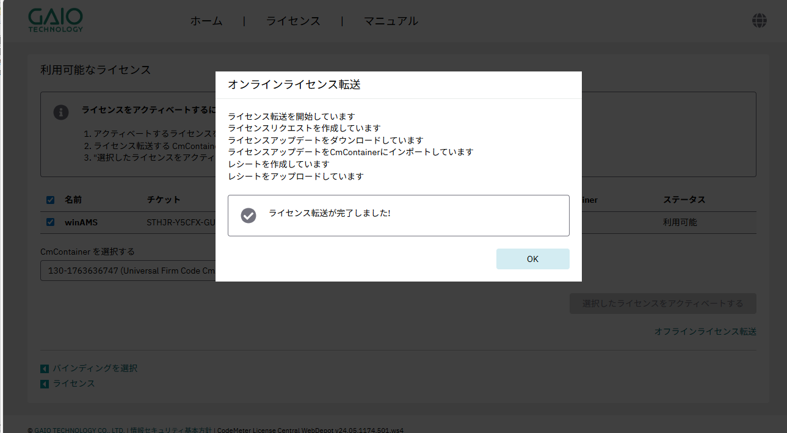Click the arrow icon beside bottom ライセンス link
787x433 pixels.
point(45,384)
